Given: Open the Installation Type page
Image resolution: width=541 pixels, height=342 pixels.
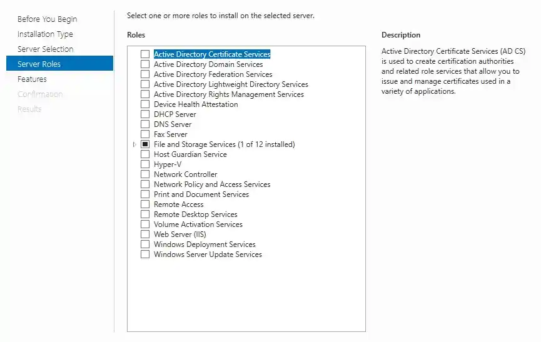Looking at the screenshot, I should click(45, 34).
